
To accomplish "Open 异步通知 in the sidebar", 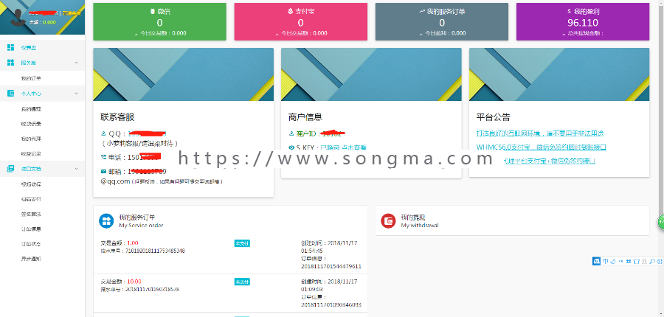I will pos(31,259).
